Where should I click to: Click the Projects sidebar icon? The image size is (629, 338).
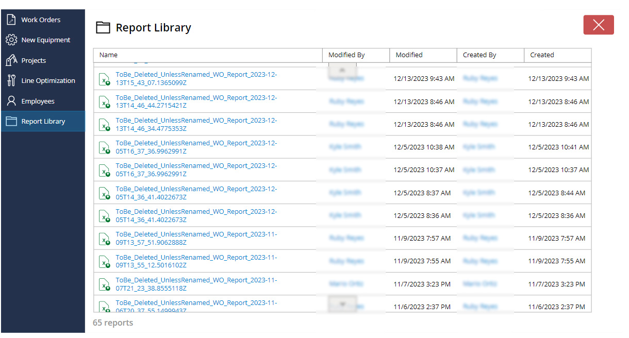pyautogui.click(x=11, y=60)
